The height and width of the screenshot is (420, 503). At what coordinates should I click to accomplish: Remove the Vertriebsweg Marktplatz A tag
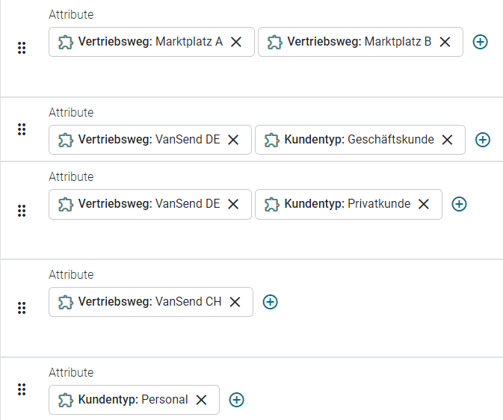236,42
